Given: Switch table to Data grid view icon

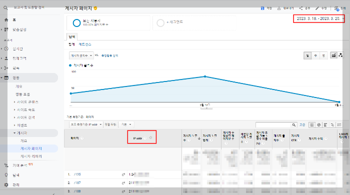Looking at the screenshot, I should click(312, 124).
